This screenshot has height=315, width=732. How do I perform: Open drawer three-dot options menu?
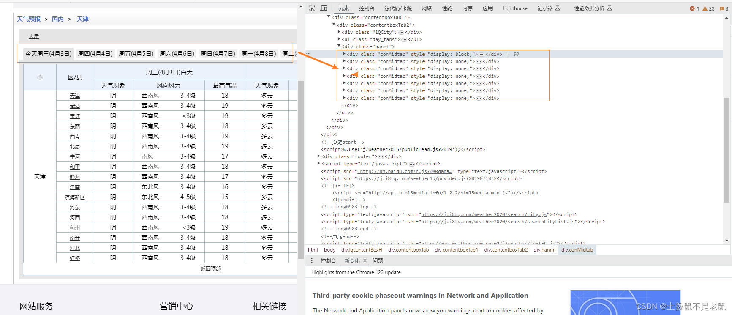pyautogui.click(x=312, y=261)
